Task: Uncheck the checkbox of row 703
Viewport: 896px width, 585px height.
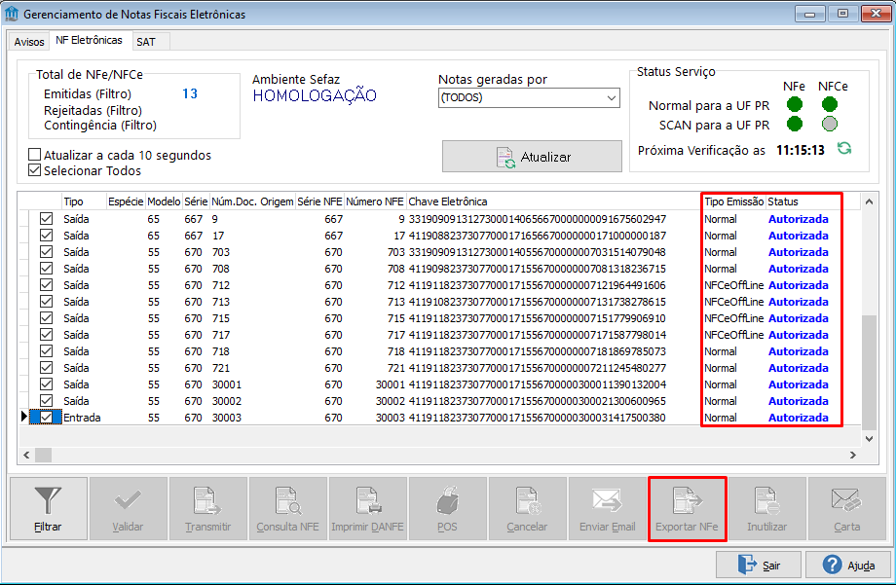Action: [x=47, y=252]
